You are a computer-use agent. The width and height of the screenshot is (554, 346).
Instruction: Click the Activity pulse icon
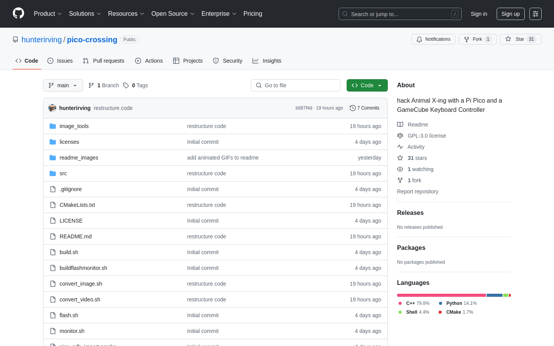(x=400, y=147)
